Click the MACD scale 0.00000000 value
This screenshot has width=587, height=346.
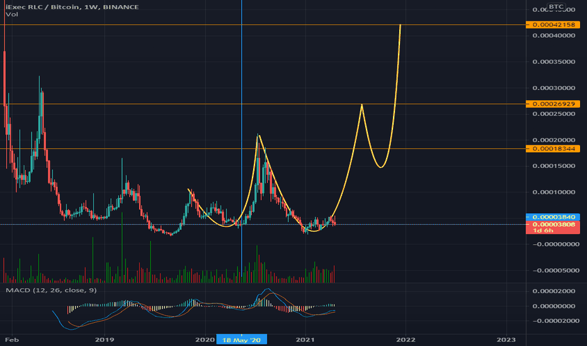(554, 306)
